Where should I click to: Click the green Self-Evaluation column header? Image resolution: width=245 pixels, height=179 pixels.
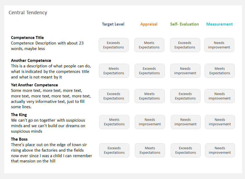[x=184, y=24]
